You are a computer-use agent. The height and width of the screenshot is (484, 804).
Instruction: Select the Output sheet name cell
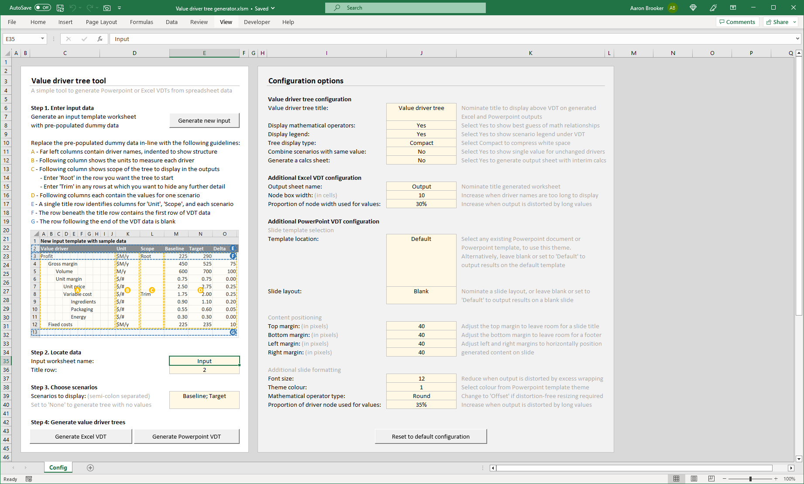coord(421,186)
